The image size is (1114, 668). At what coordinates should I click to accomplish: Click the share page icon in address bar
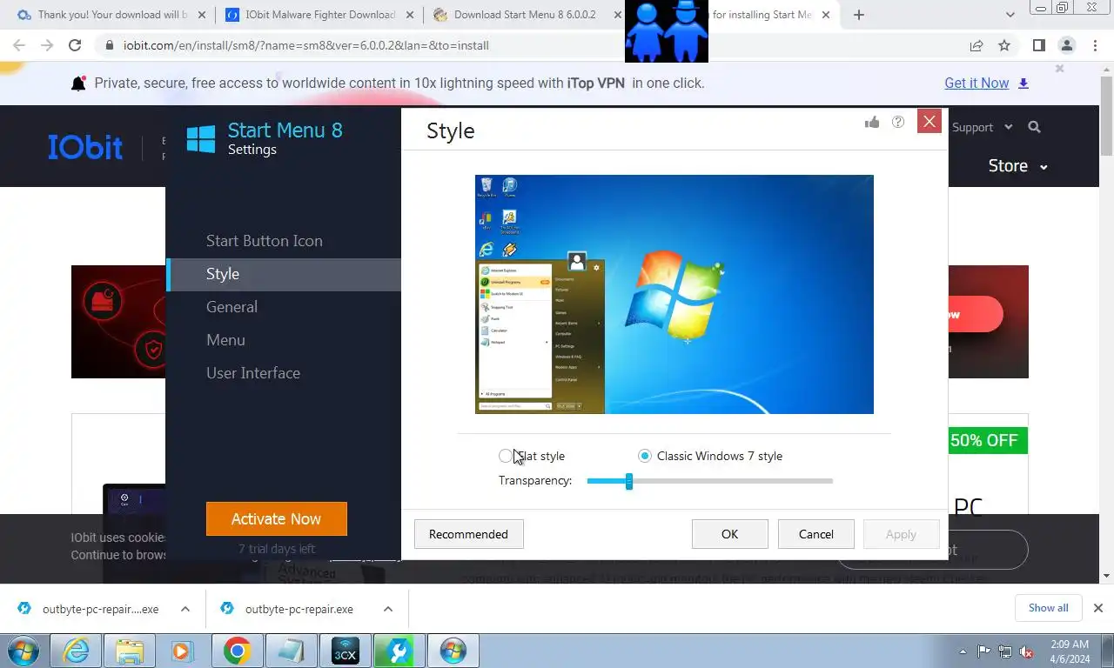coord(976,45)
